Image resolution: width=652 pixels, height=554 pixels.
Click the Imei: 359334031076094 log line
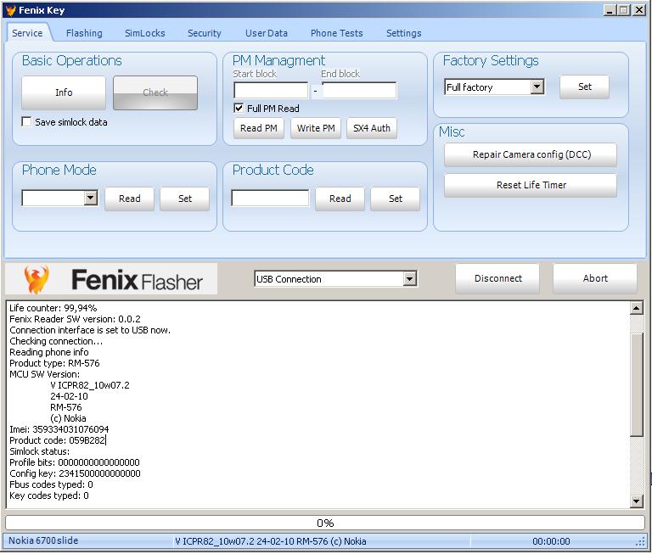click(59, 429)
